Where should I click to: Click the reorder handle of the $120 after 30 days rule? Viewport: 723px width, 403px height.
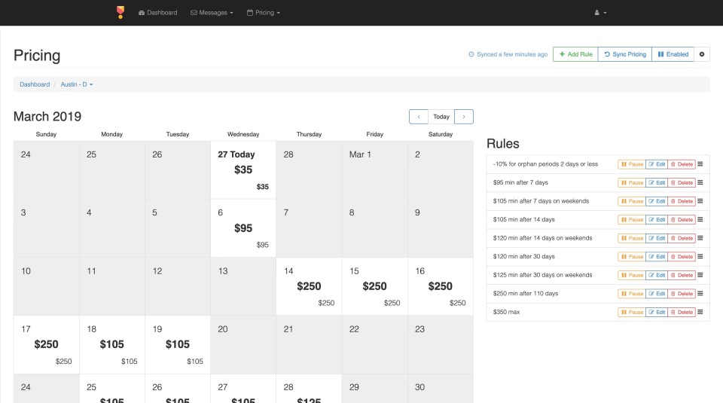pos(700,256)
